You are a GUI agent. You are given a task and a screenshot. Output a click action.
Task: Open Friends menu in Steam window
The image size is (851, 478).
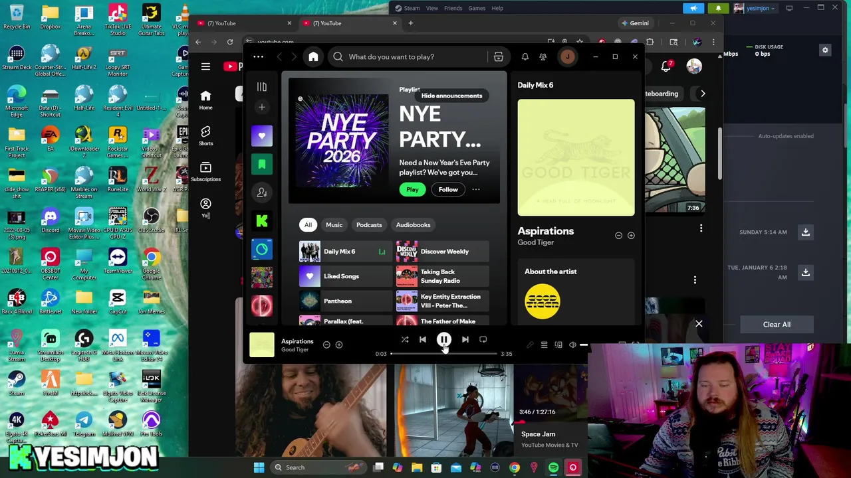[x=453, y=8]
